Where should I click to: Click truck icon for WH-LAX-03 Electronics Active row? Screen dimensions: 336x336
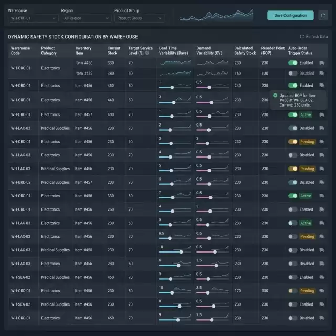tap(322, 223)
